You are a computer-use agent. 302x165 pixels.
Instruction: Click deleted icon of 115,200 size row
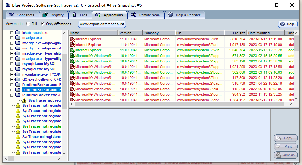(x=73, y=89)
